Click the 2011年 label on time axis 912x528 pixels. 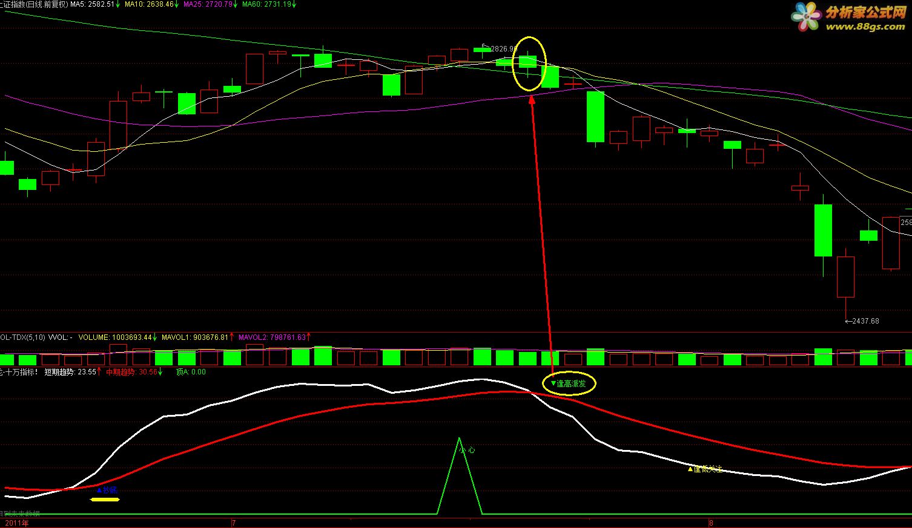(16, 523)
